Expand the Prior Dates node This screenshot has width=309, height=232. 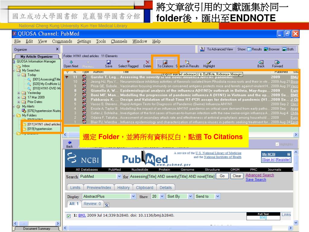(x=18, y=102)
